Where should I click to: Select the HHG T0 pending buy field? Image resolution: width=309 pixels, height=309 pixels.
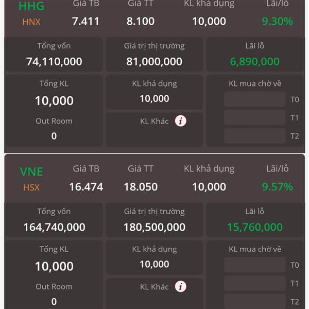click(255, 99)
